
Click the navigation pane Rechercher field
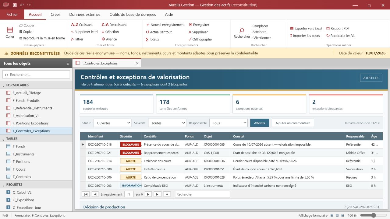click(x=36, y=75)
